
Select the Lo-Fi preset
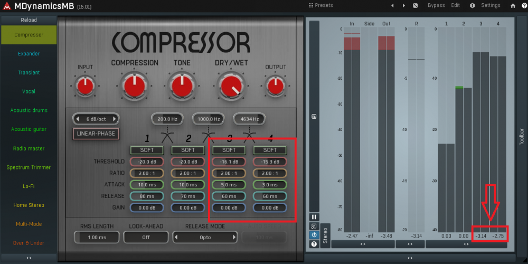coord(29,186)
